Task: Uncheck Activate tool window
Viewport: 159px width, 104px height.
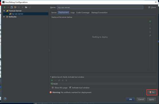Action: coord(70,88)
